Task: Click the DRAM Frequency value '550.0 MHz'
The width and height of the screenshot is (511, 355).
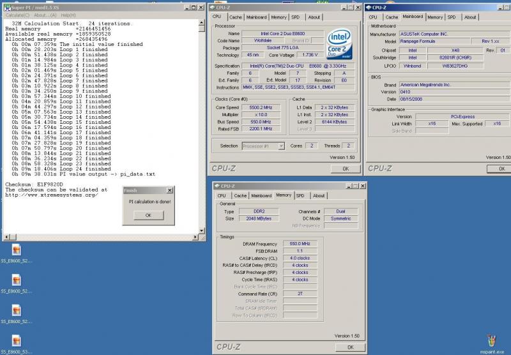Action: [x=300, y=244]
